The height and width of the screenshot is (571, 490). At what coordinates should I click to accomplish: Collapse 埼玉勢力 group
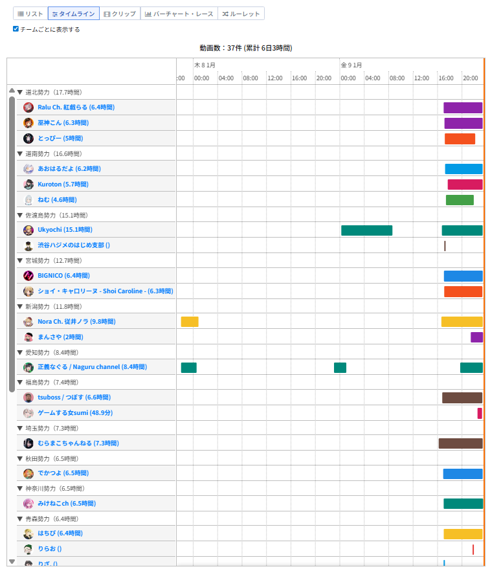point(20,429)
